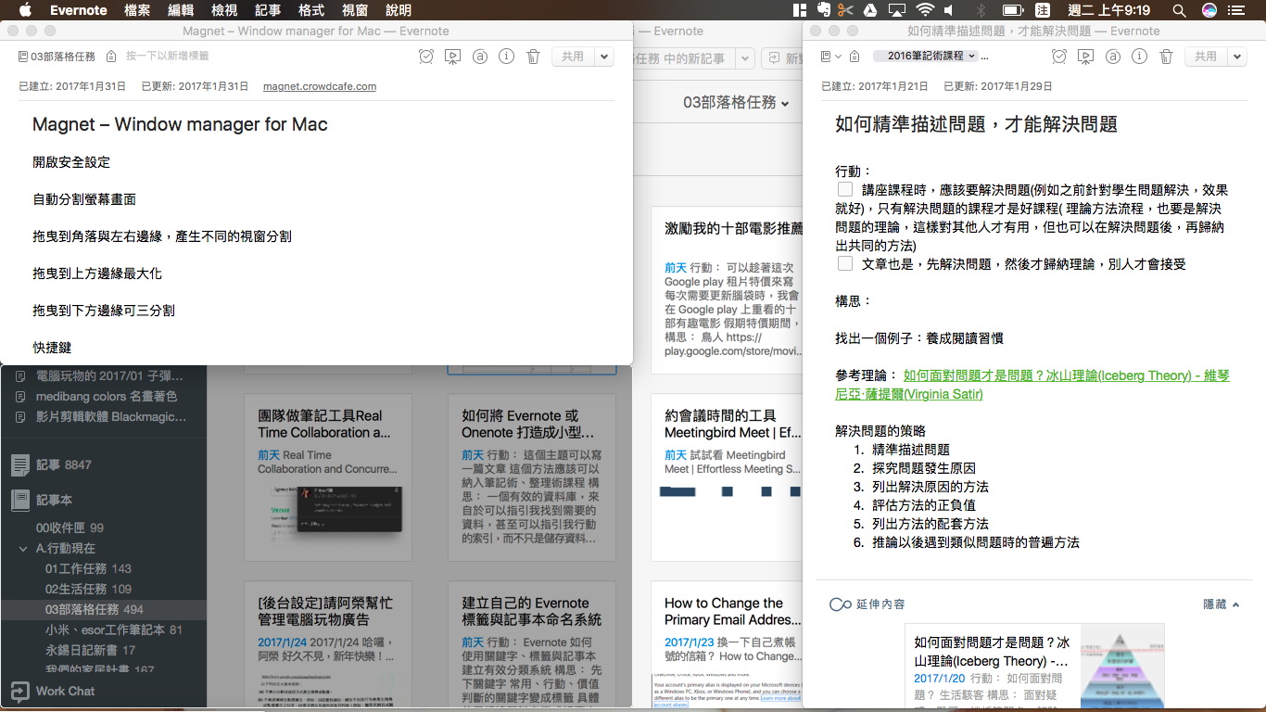Start presentation mode in the Magnet note window
Viewport: 1266px width, 712px height.
[x=452, y=57]
